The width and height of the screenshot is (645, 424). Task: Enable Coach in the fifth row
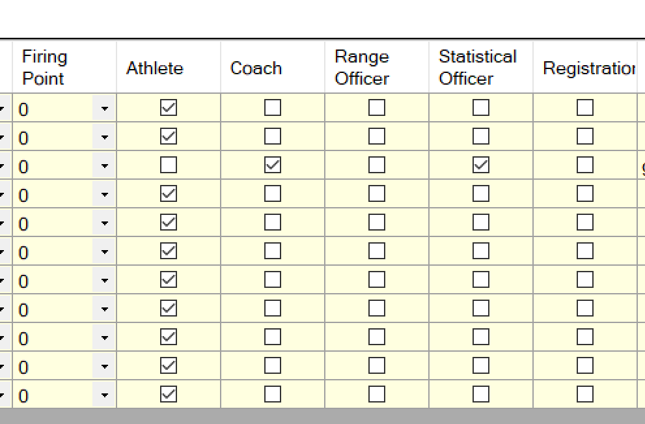tap(271, 221)
